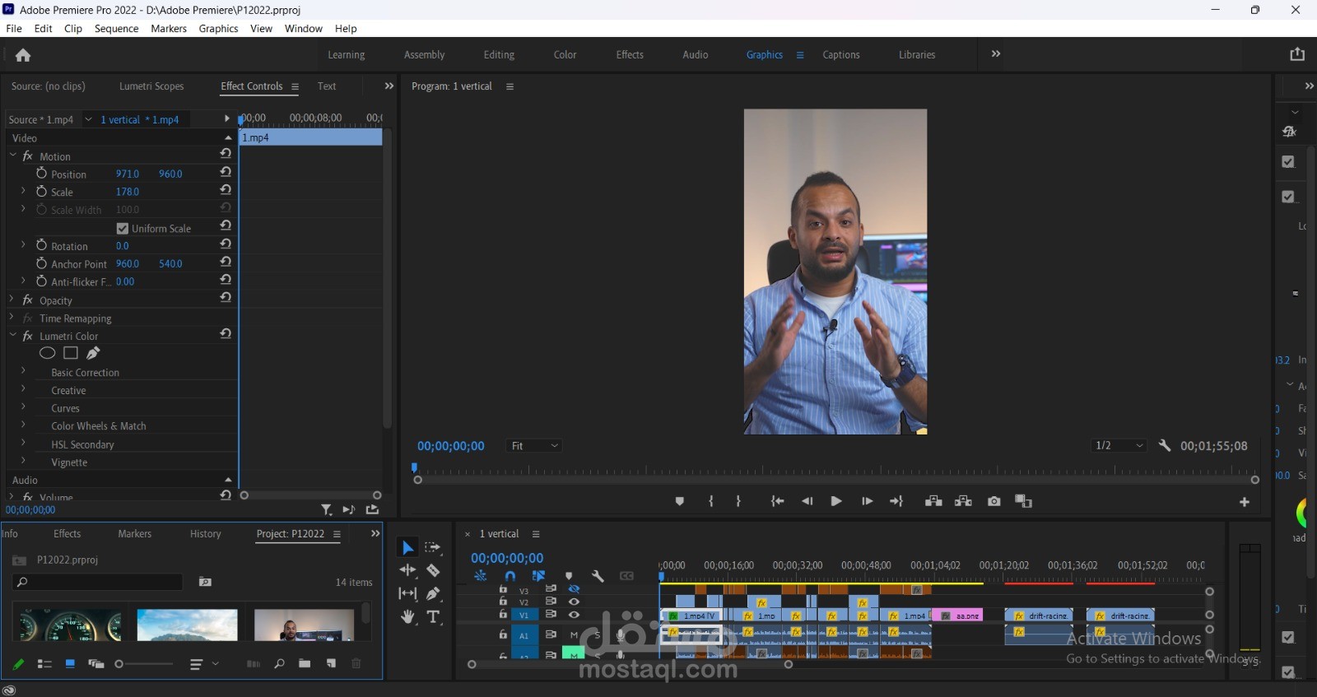Open the Fit zoom level dropdown

[x=535, y=446]
